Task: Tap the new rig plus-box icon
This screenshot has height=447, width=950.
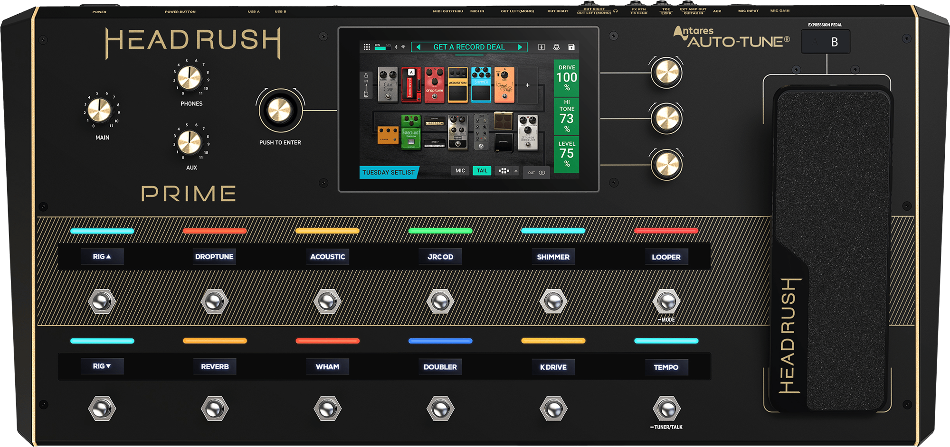Action: pyautogui.click(x=541, y=47)
